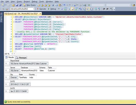Open the editor zoom 100 % dropdown
Image resolution: width=136 pixels, height=105 pixels.
pos(12,54)
